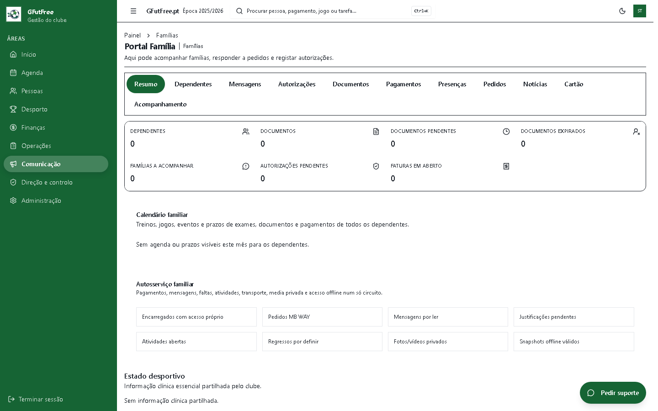Open the Justificações pendentes card
Image resolution: width=658 pixels, height=411 pixels.
(x=574, y=317)
